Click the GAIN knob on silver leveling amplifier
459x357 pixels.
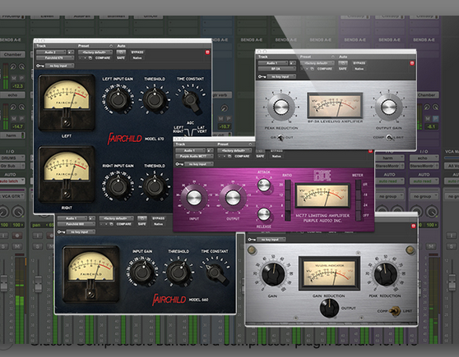click(273, 274)
